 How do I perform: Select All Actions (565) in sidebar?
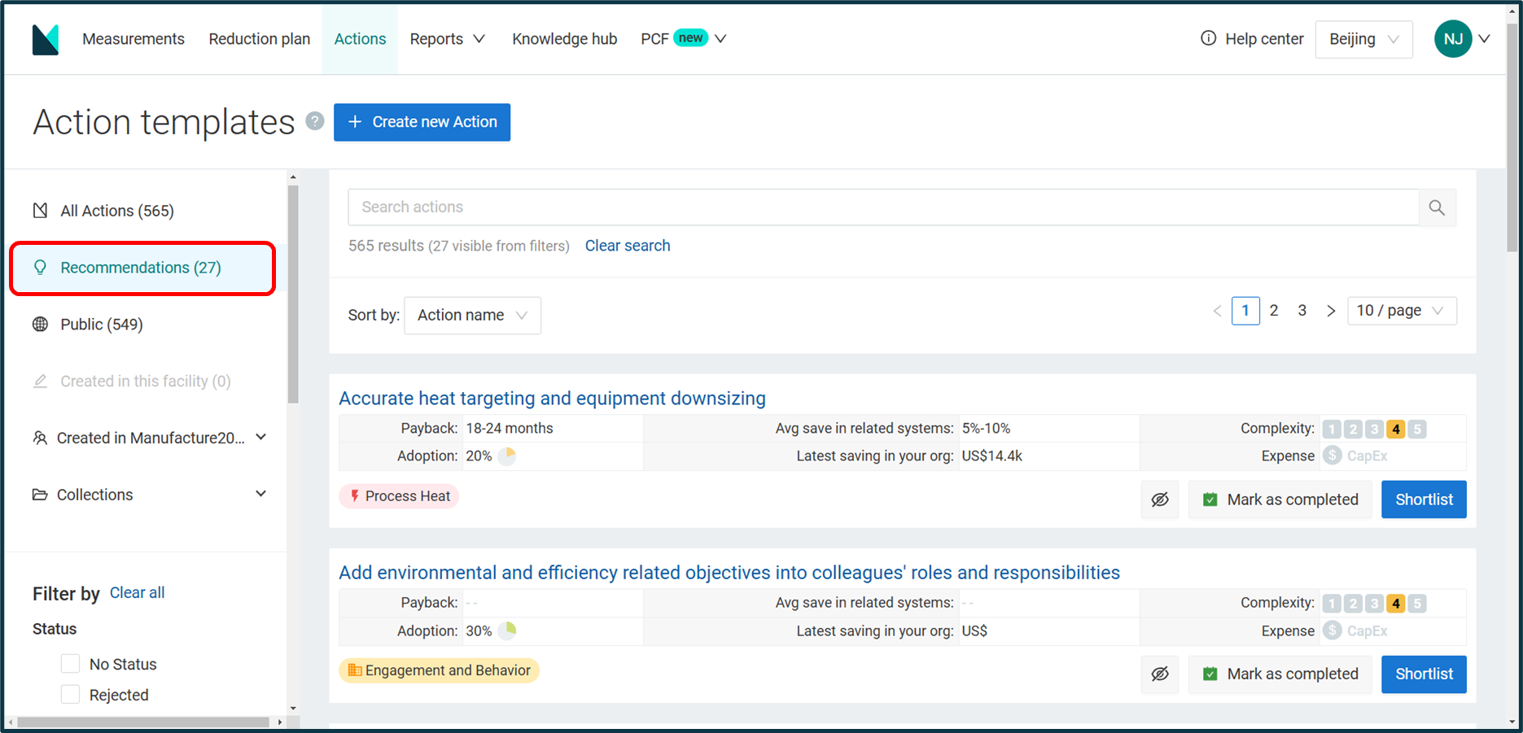(116, 211)
